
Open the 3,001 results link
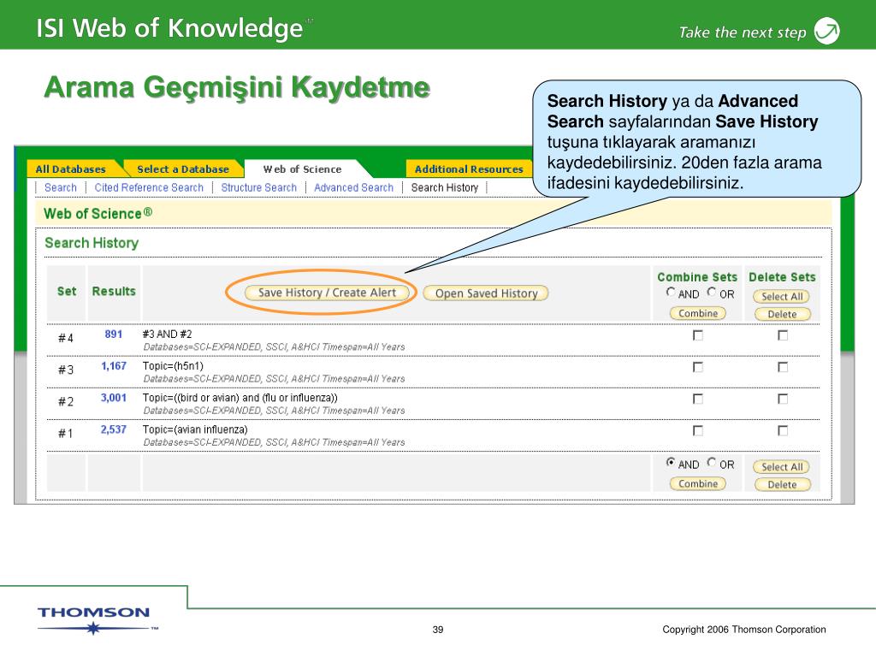pyautogui.click(x=114, y=398)
